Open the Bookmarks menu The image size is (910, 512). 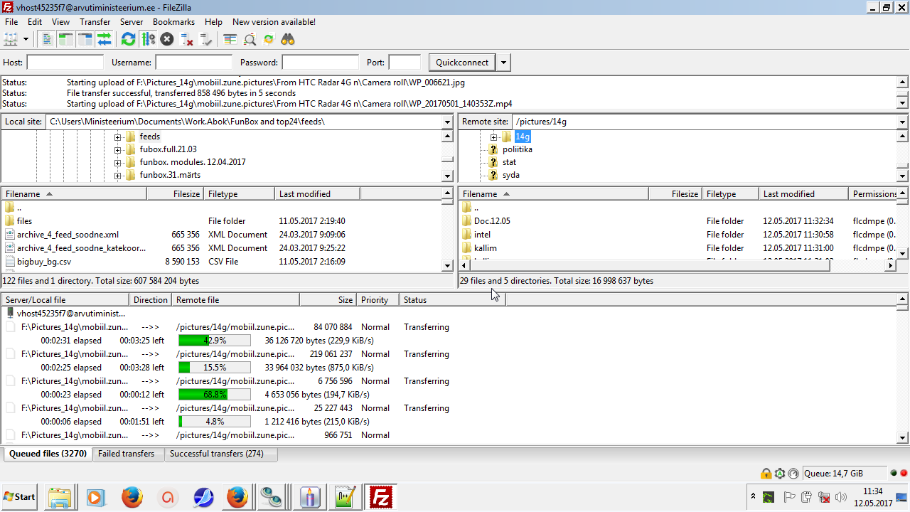pyautogui.click(x=174, y=22)
